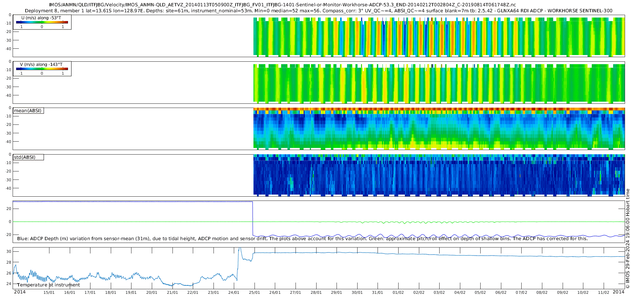
Task: Click the 06/02 date tick label
Action: (501, 292)
